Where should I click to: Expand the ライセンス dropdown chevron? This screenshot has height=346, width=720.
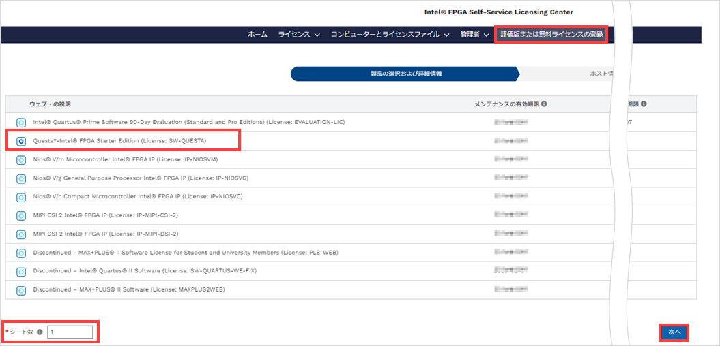point(317,35)
